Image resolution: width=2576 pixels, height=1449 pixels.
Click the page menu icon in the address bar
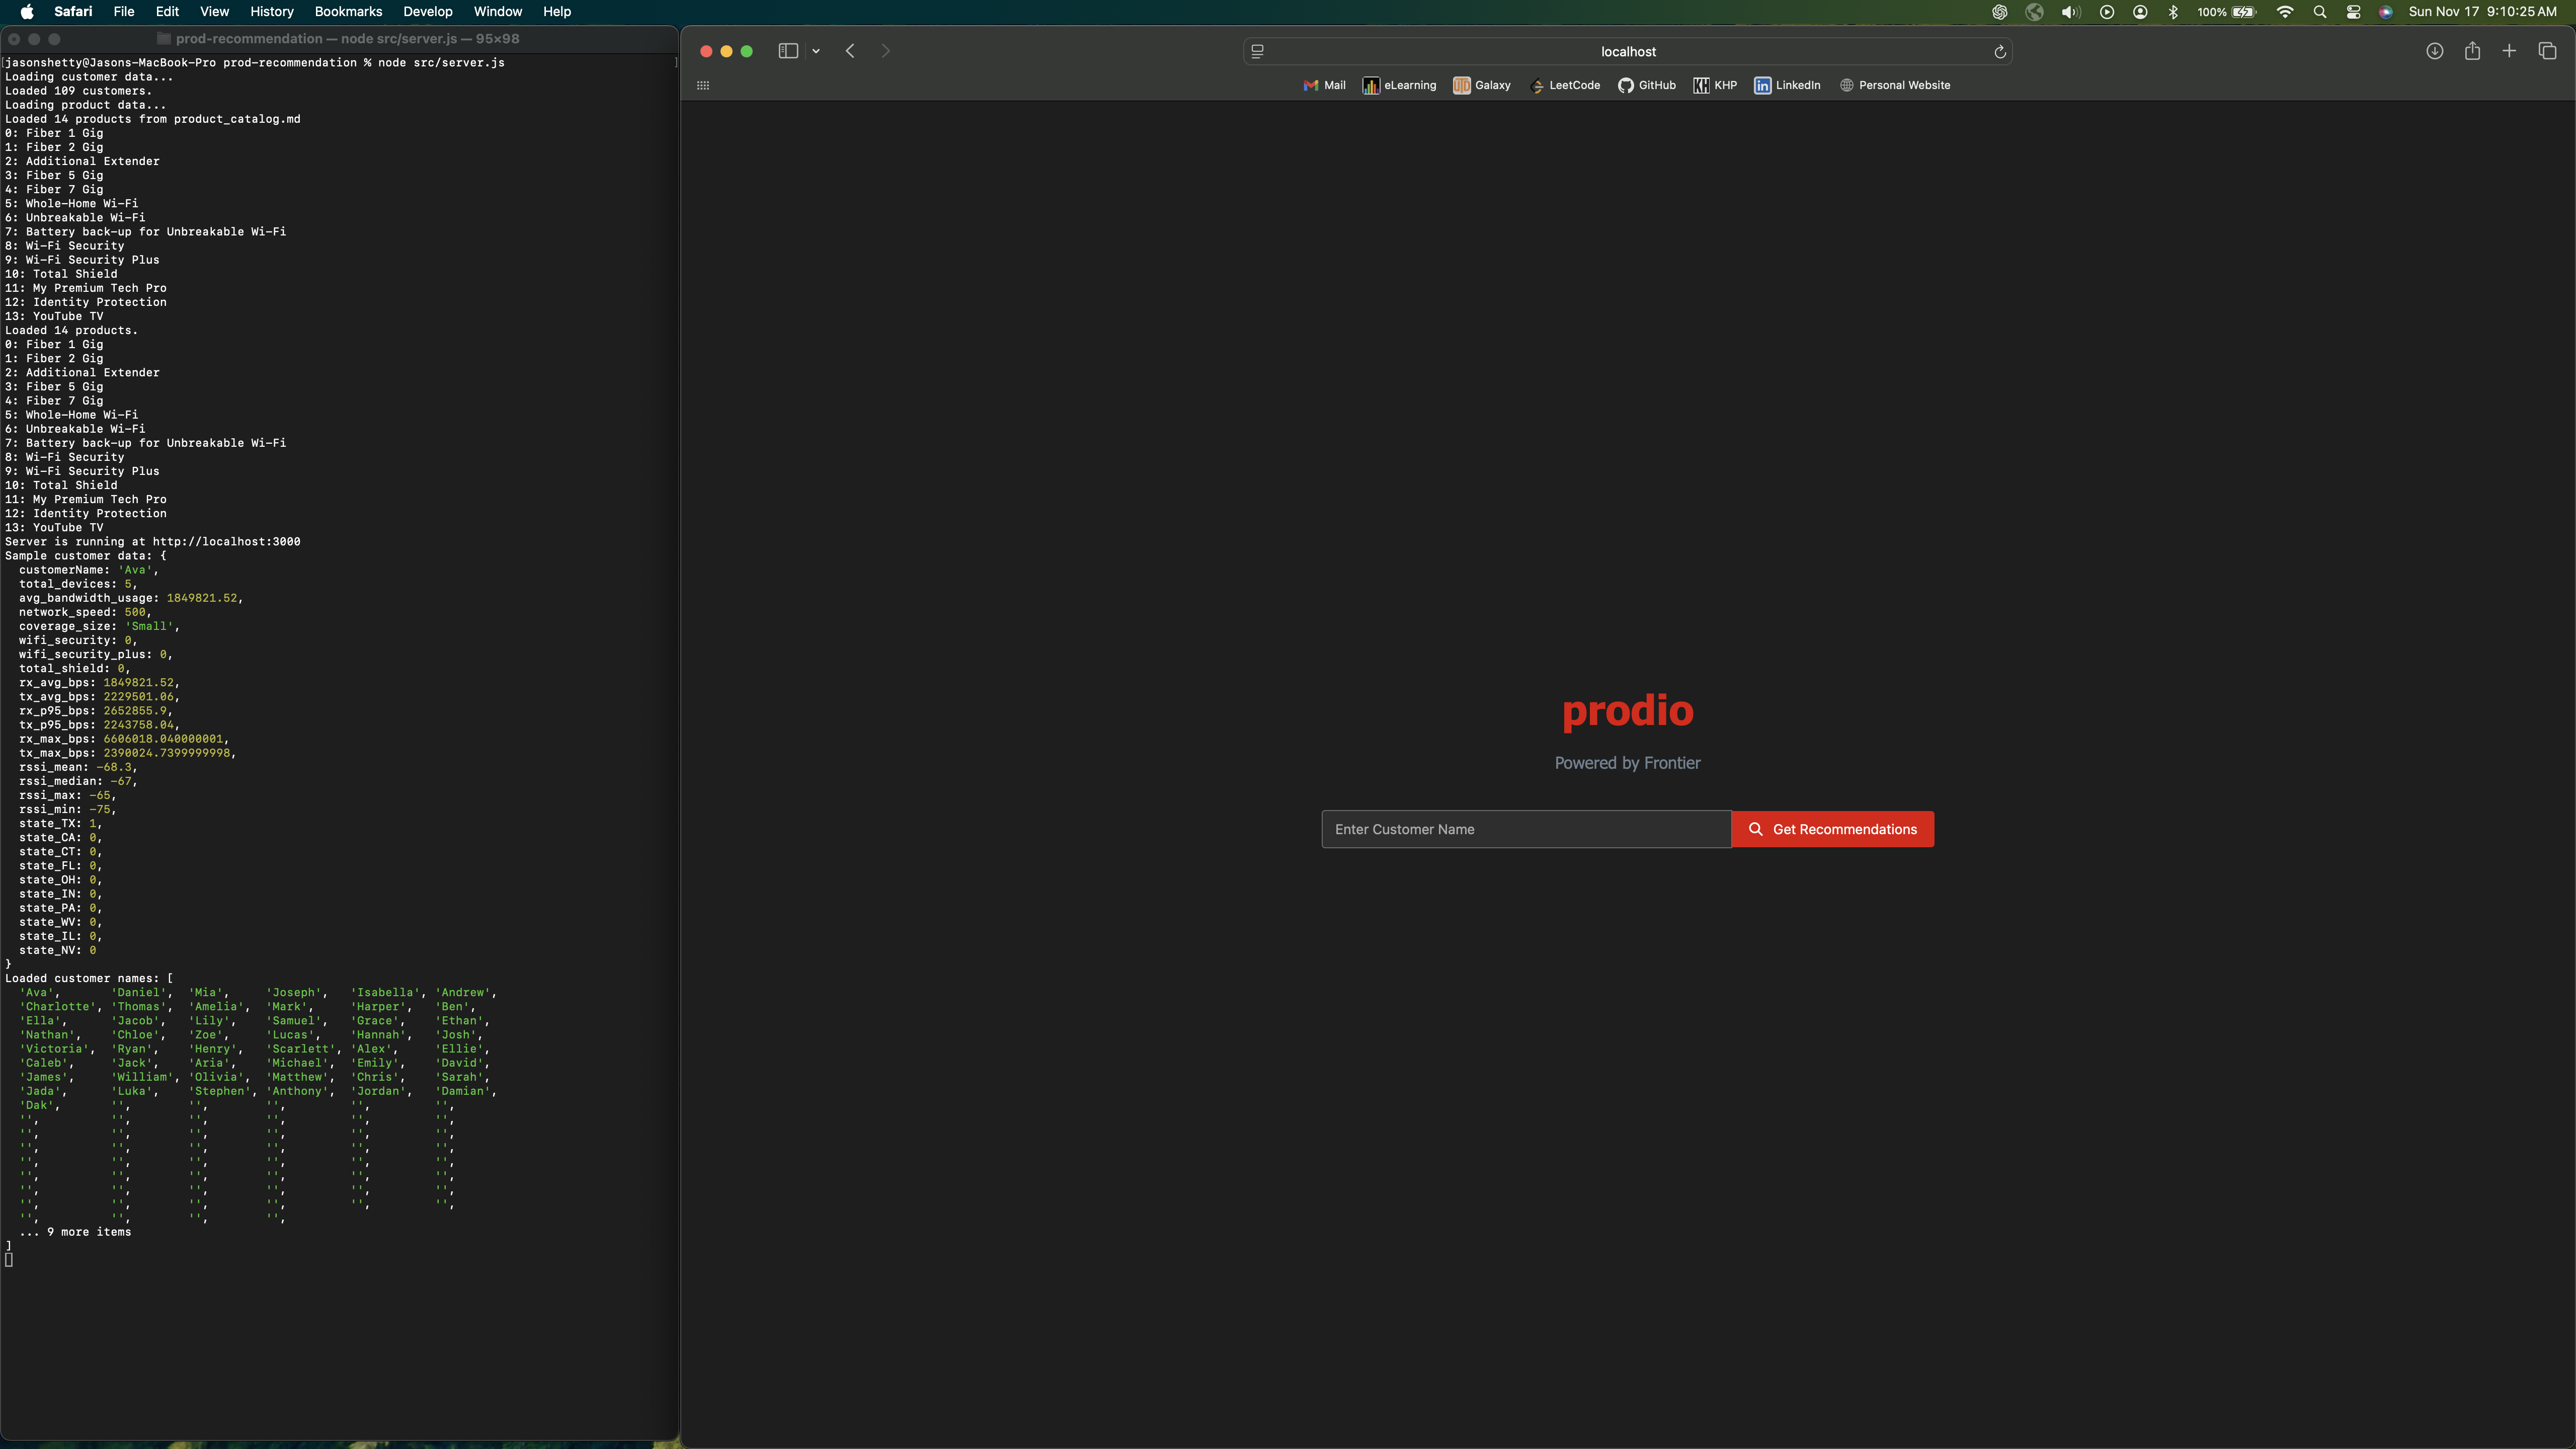(1258, 52)
